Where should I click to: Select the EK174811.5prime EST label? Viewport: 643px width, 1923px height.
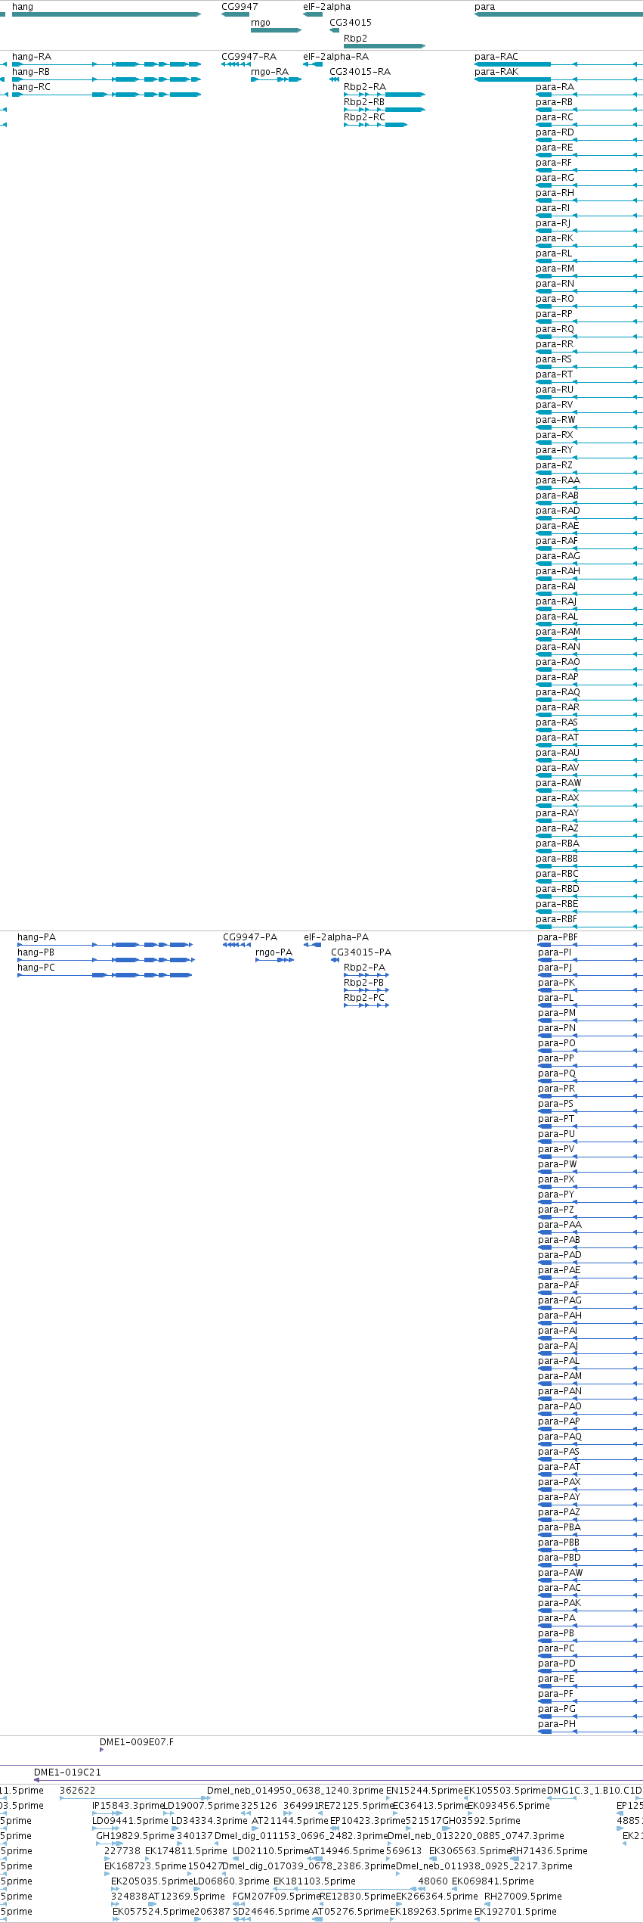point(186,1851)
